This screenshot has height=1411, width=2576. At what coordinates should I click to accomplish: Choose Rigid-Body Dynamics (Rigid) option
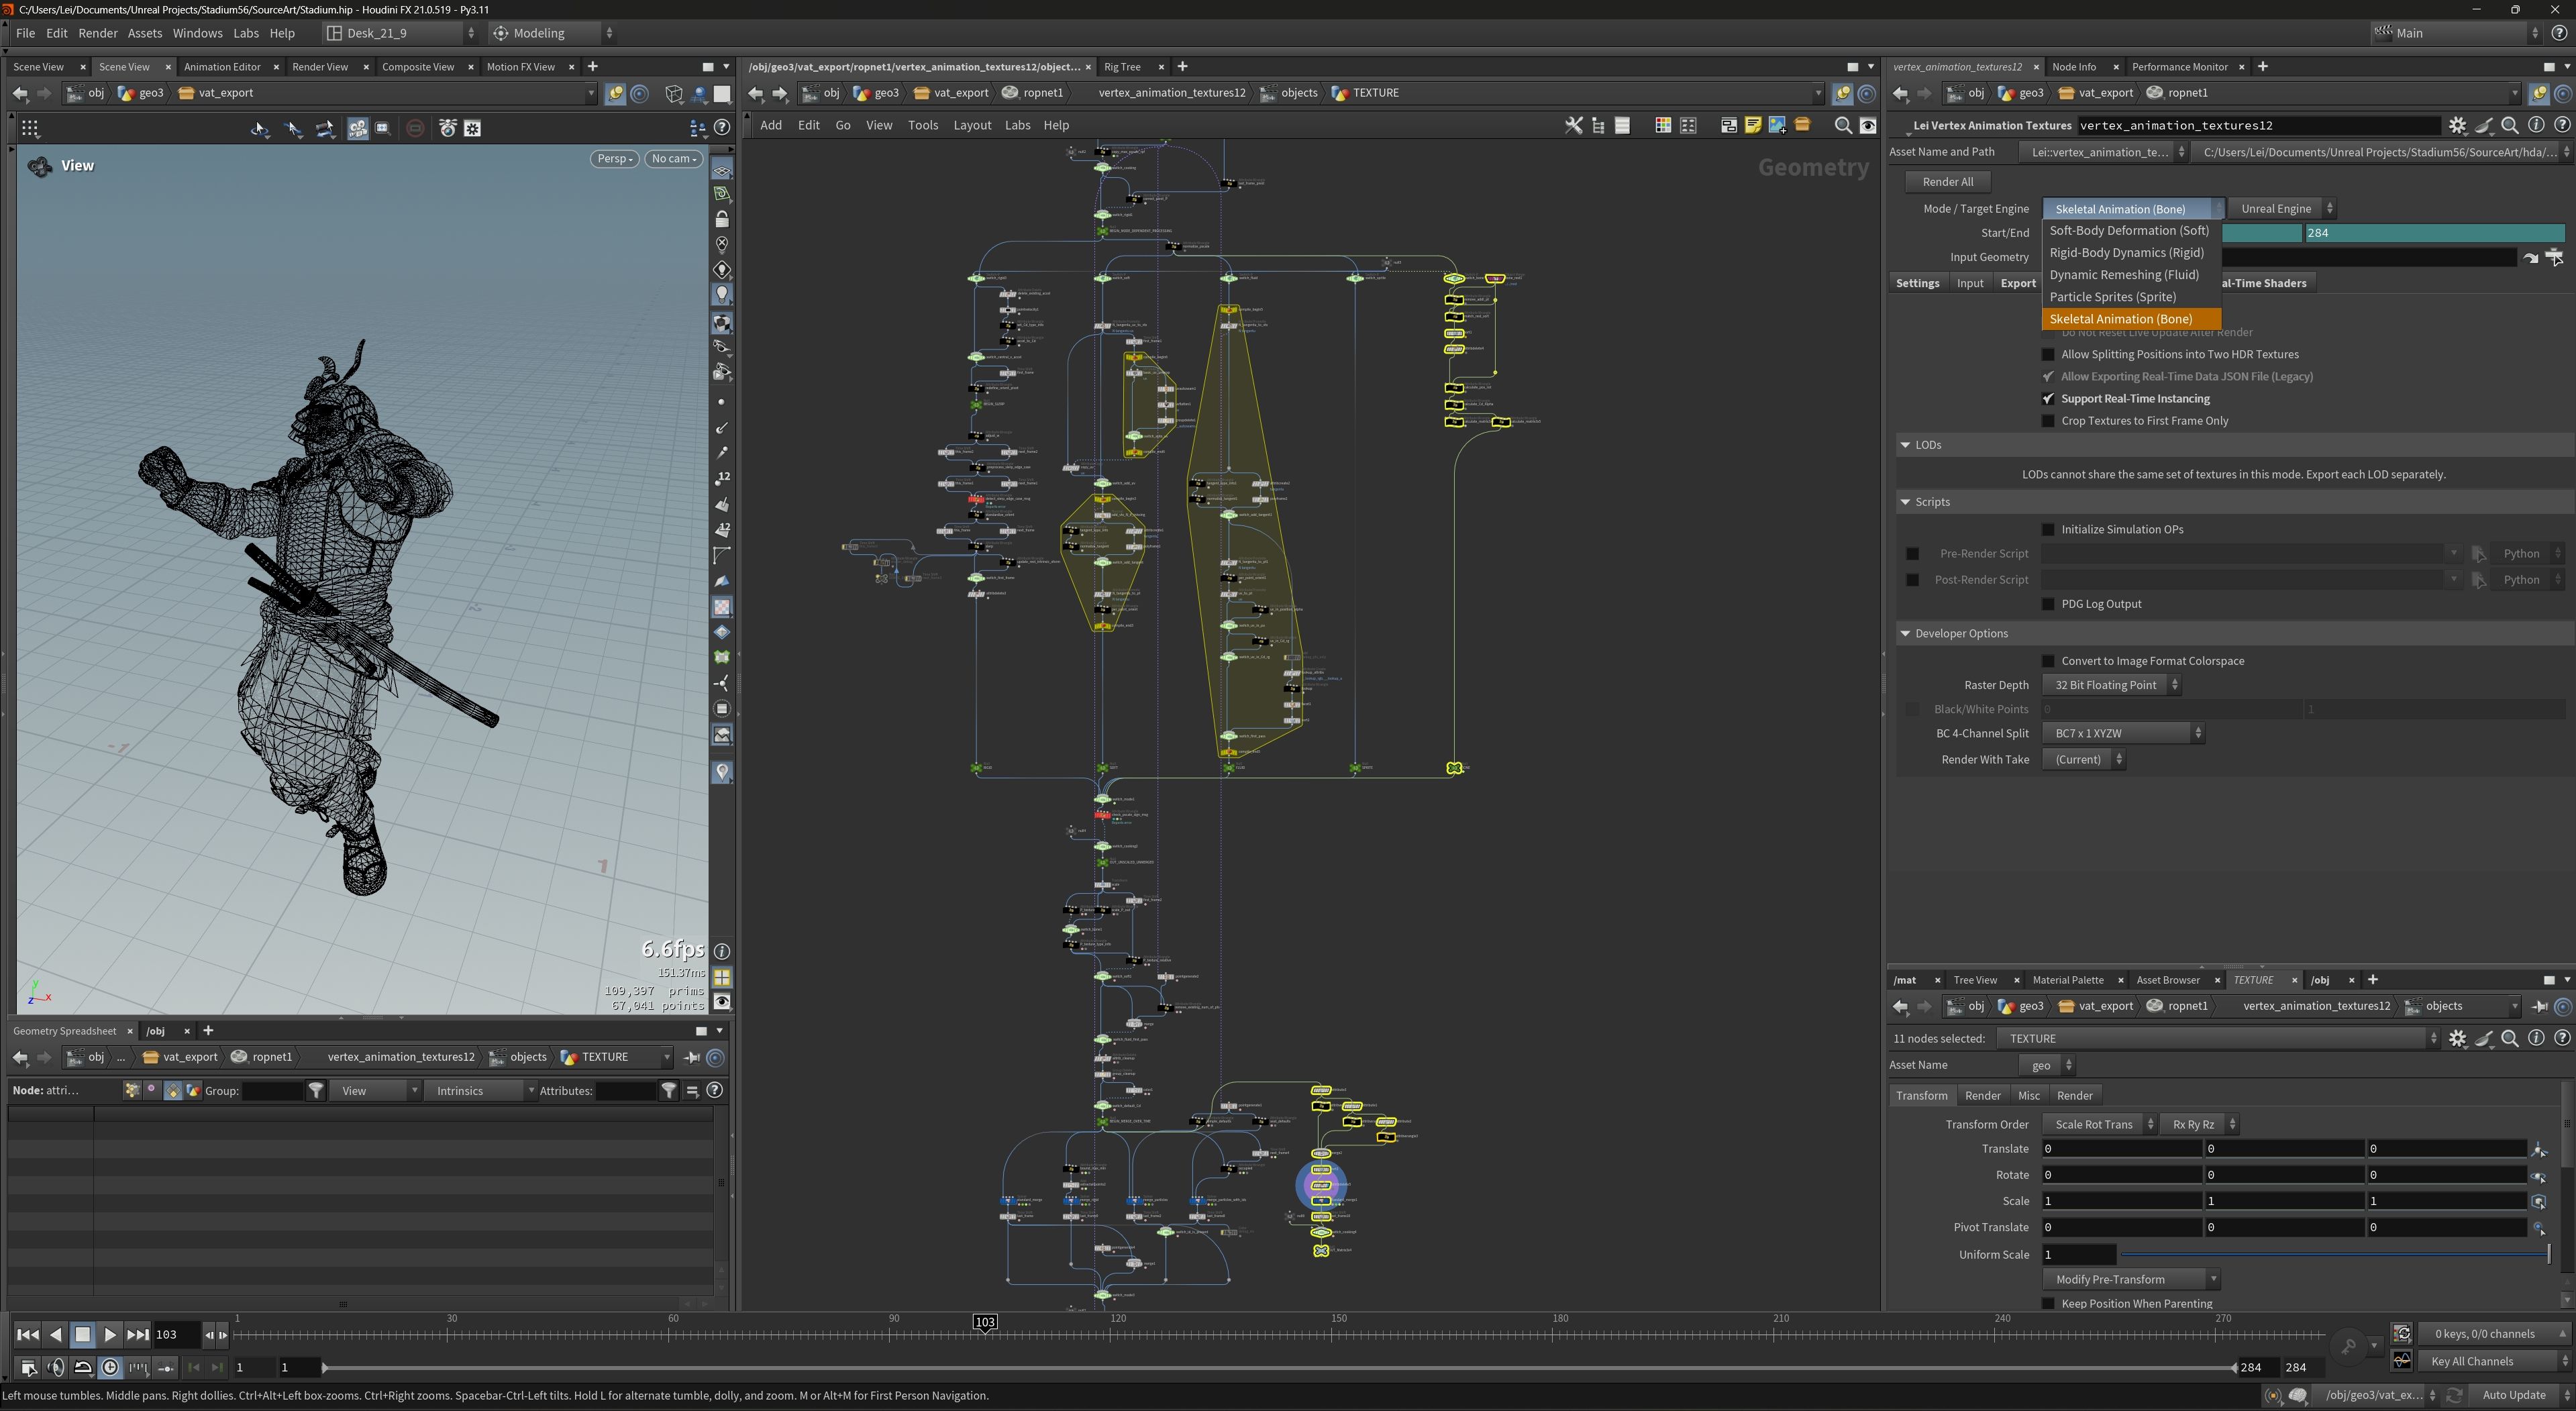(2131, 253)
